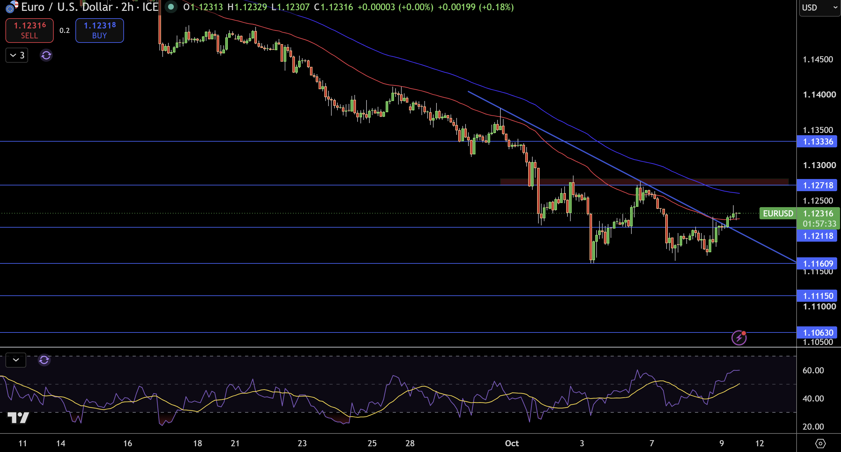Viewport: 841px width, 452px height.
Task: Collapse the indicators legend showing 3
Action: 17,55
